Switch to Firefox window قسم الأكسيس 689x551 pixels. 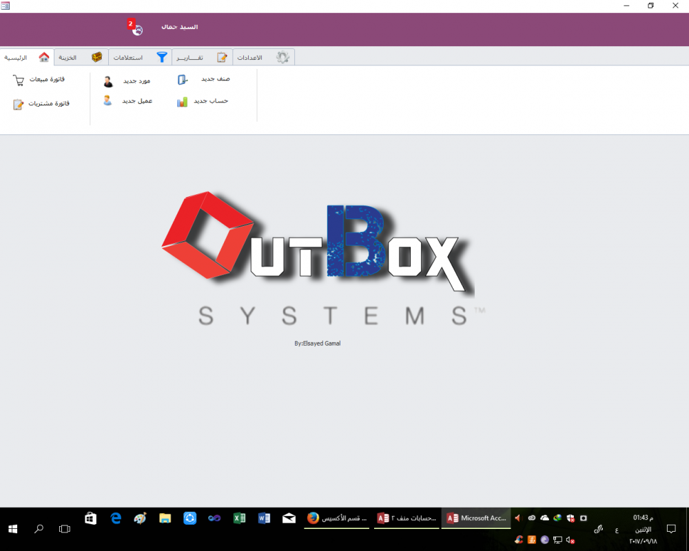pos(337,519)
